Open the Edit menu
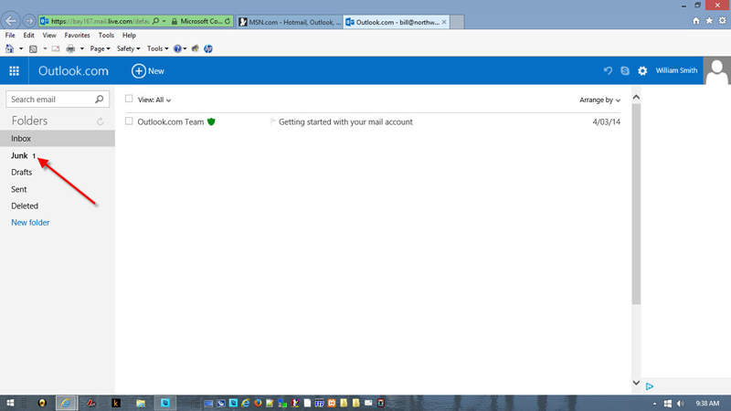This screenshot has height=411, width=731. pos(28,35)
